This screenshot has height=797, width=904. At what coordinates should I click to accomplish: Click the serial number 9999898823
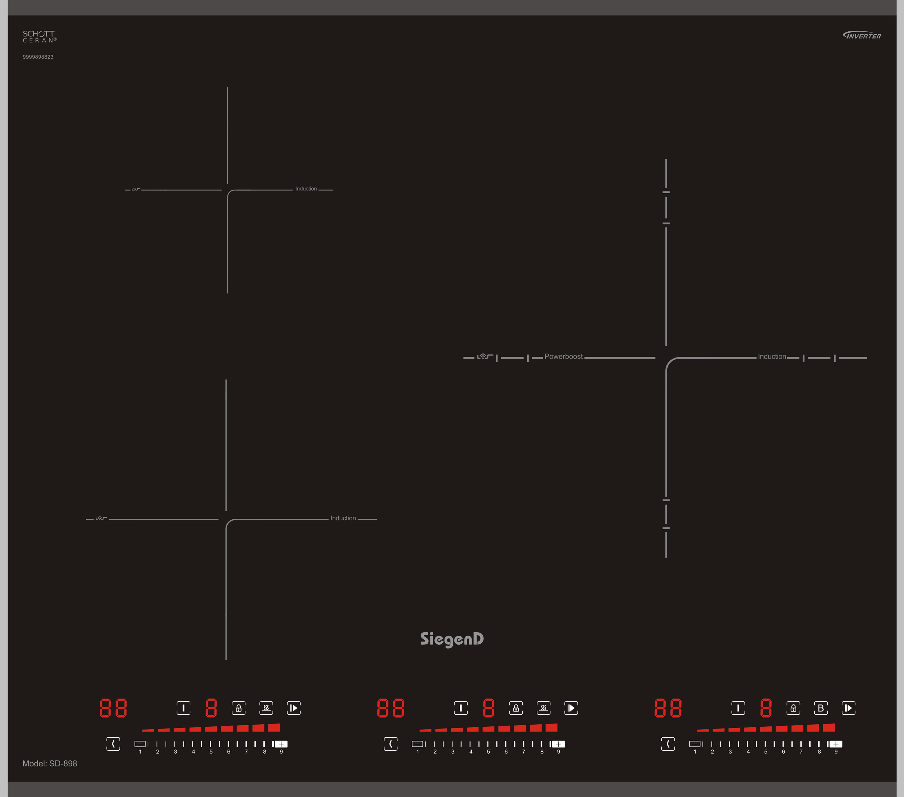click(38, 57)
